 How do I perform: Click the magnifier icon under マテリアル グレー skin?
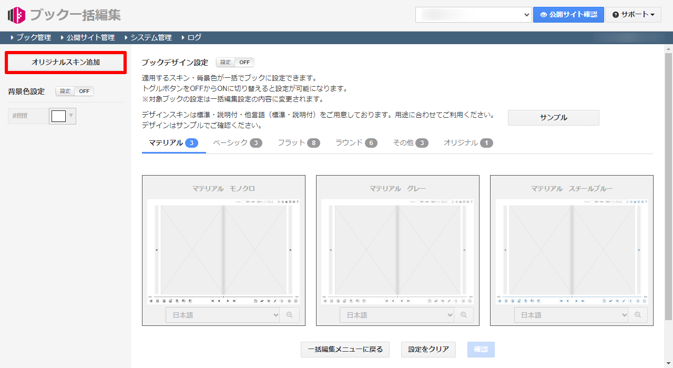(464, 314)
